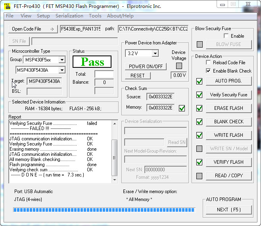Screen dimensions: 261x226
Task: Open the microcontroller Group dropdown
Action: coord(62,60)
